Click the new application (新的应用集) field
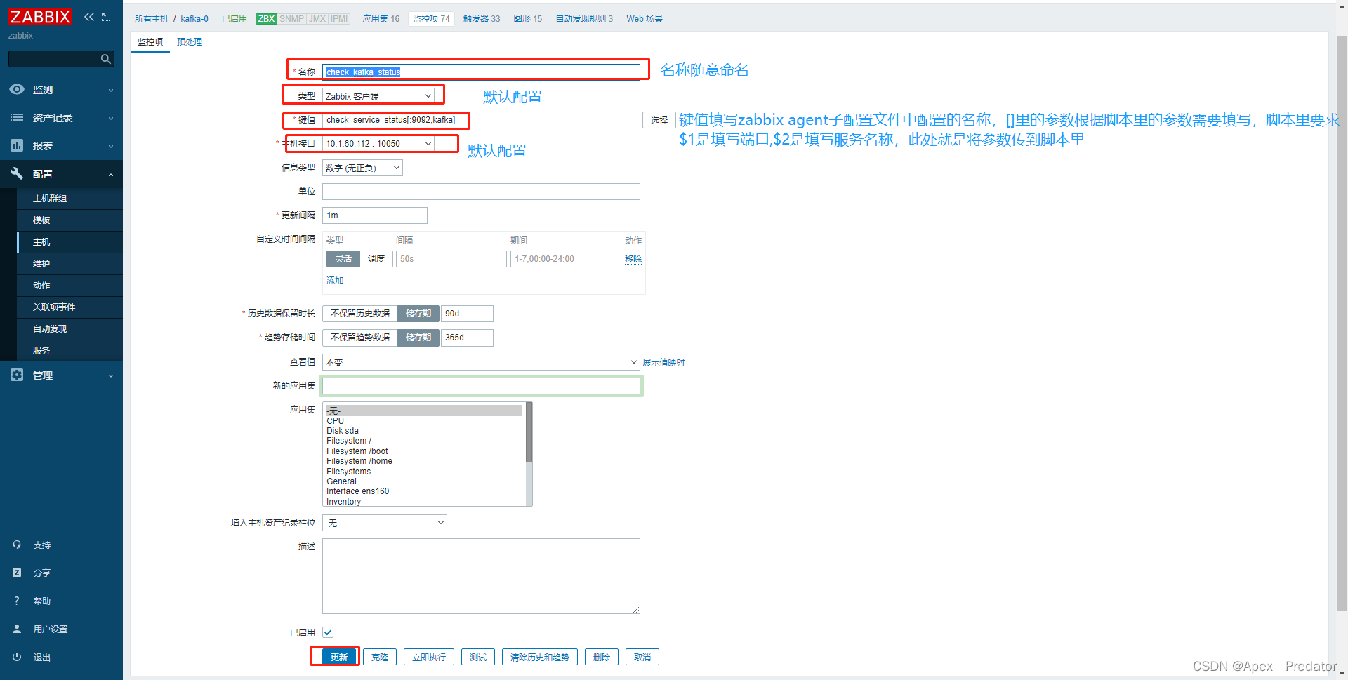 (x=481, y=386)
